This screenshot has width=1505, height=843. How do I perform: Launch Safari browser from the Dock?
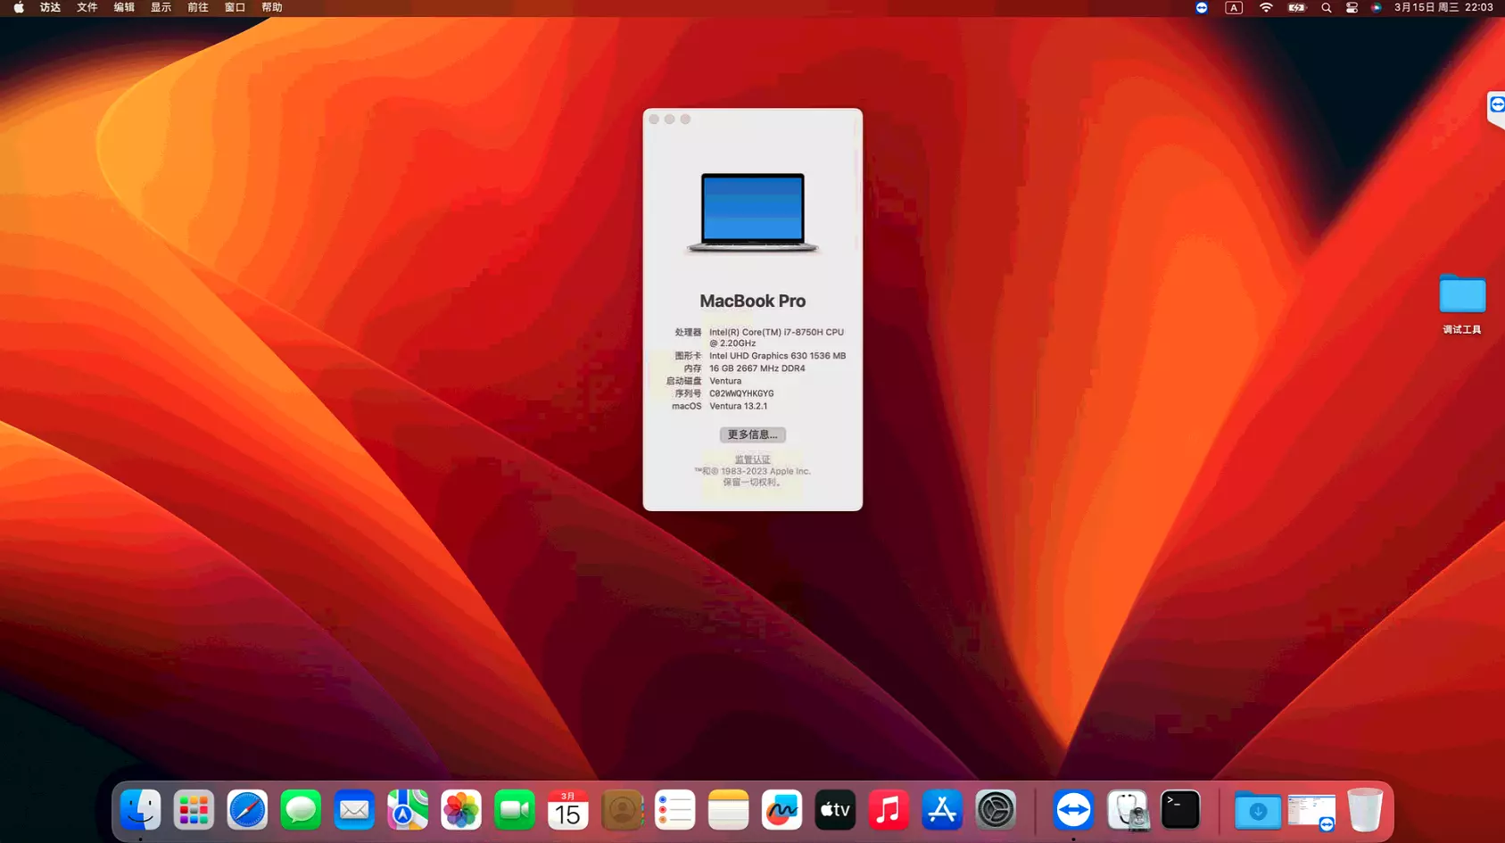click(x=247, y=810)
